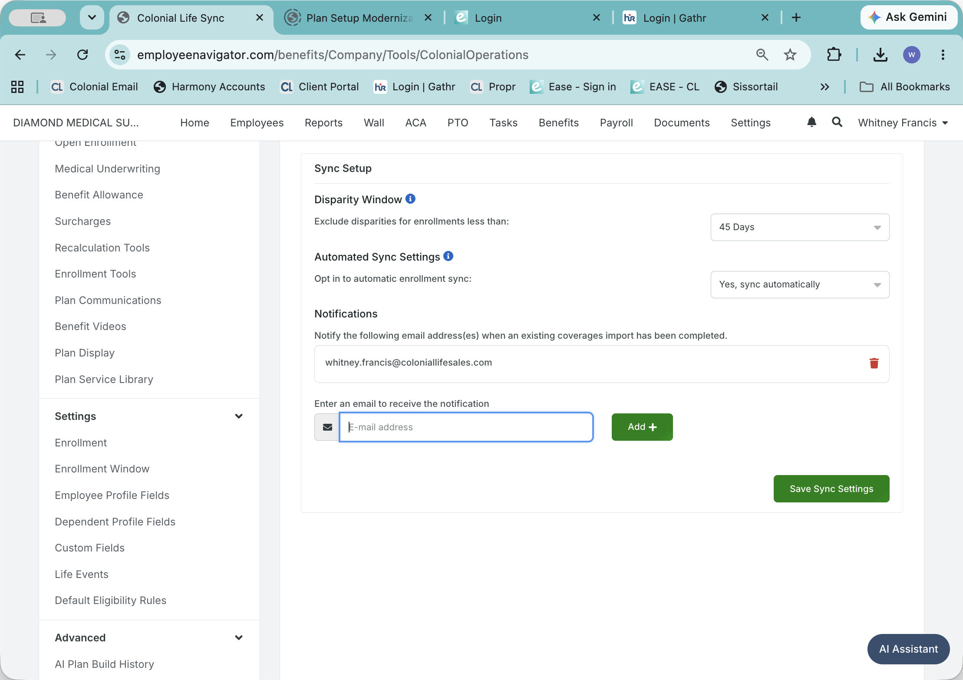Open the All Bookmarks folder
The image size is (963, 680).
[905, 87]
